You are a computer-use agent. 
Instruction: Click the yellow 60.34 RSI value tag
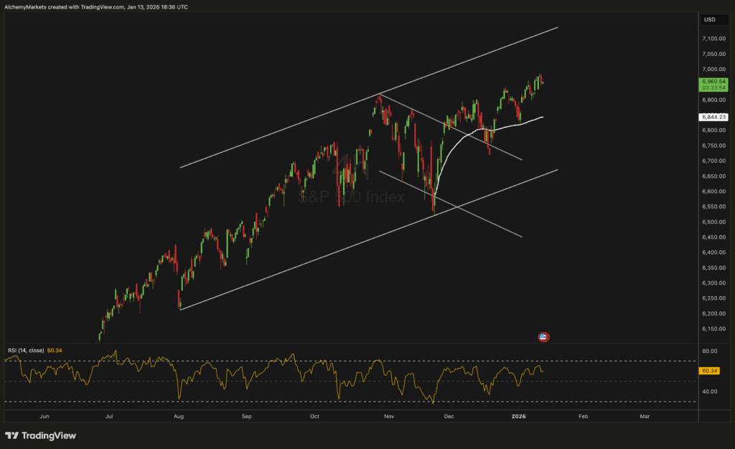(x=708, y=371)
